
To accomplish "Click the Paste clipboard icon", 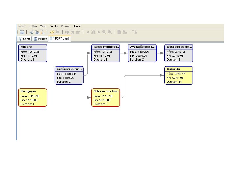I will [43, 32].
